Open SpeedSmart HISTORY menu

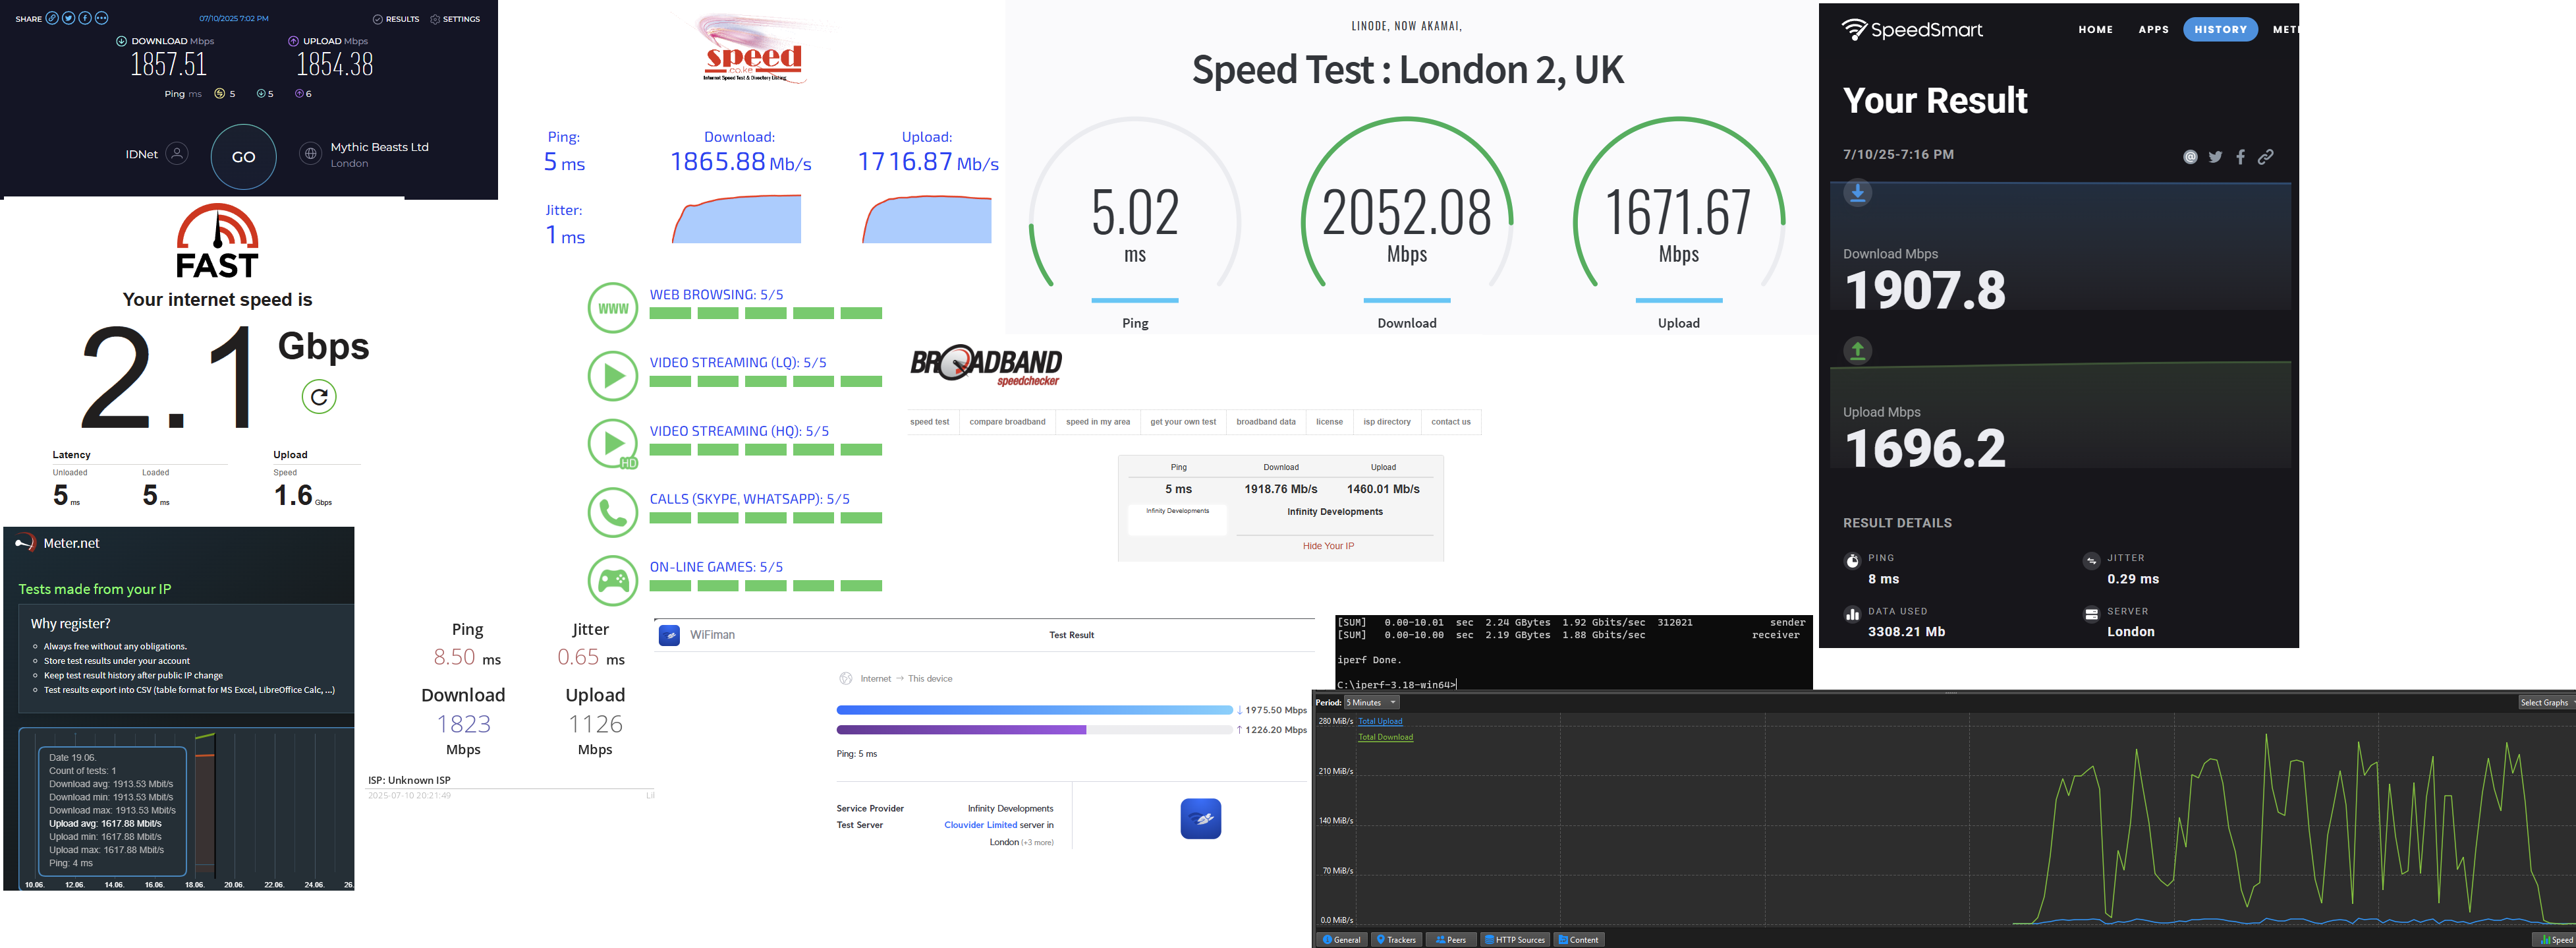tap(2220, 30)
